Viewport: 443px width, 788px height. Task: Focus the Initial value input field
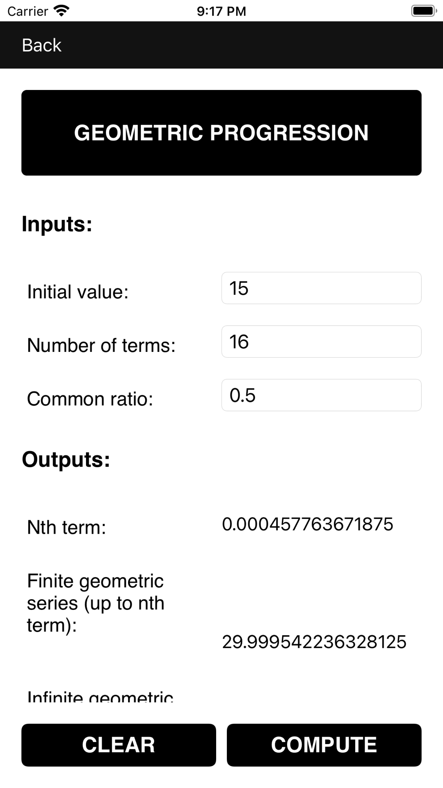tap(321, 288)
